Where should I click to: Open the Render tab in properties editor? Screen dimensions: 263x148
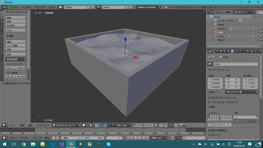[217, 51]
